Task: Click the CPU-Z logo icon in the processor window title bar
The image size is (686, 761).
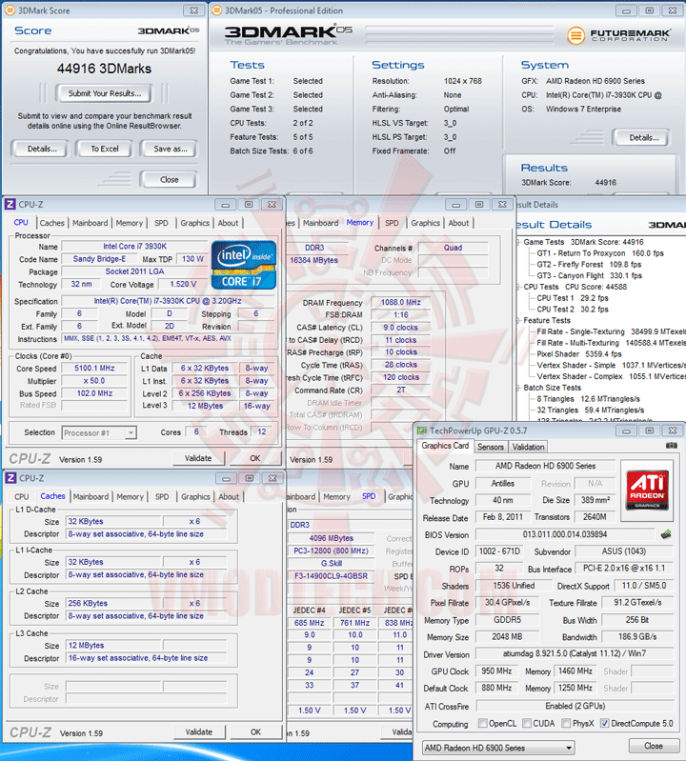Action: click(10, 205)
